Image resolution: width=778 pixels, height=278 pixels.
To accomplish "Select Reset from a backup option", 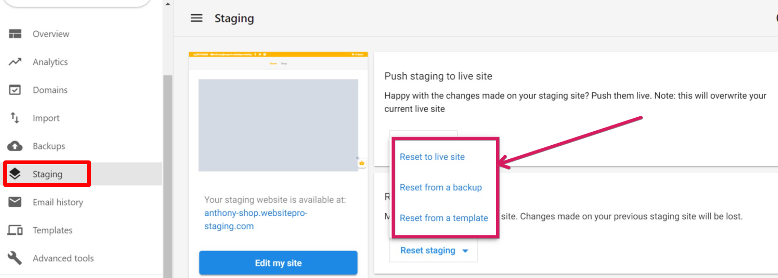I will (x=440, y=187).
